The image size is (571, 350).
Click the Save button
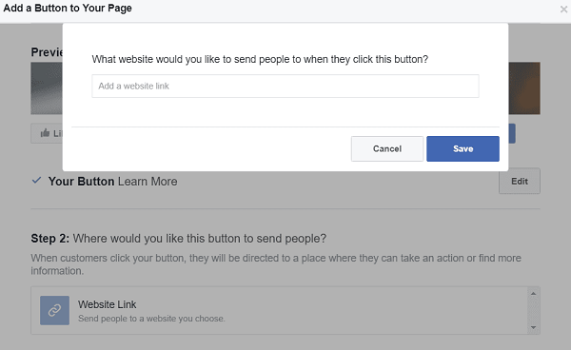463,148
